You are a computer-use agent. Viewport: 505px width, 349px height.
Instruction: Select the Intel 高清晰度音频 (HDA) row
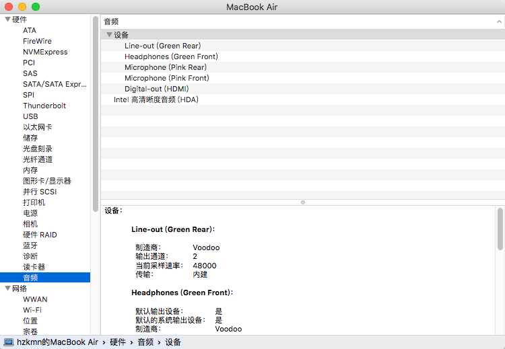(303, 100)
